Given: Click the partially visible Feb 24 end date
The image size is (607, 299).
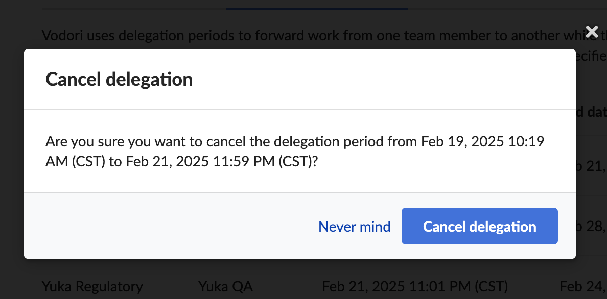Looking at the screenshot, I should [583, 286].
